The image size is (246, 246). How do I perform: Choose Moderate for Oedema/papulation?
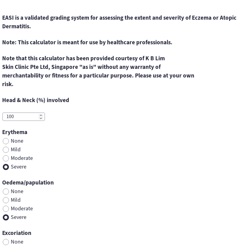[x=6, y=209]
